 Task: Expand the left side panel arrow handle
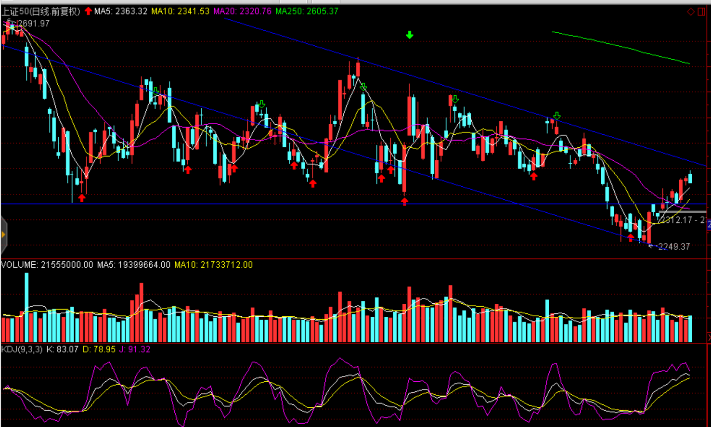pos(3,235)
